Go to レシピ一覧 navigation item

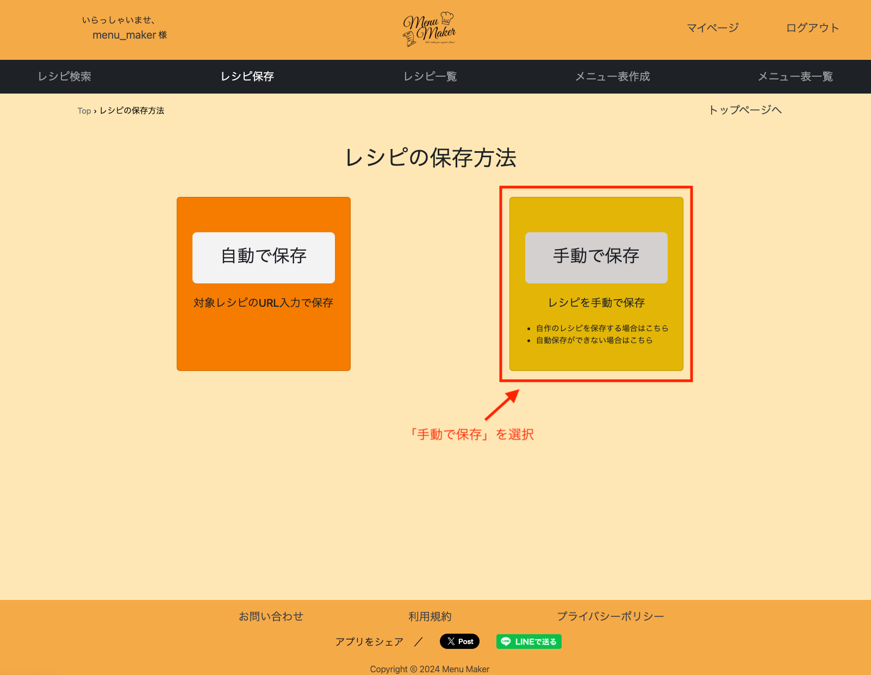click(x=430, y=77)
